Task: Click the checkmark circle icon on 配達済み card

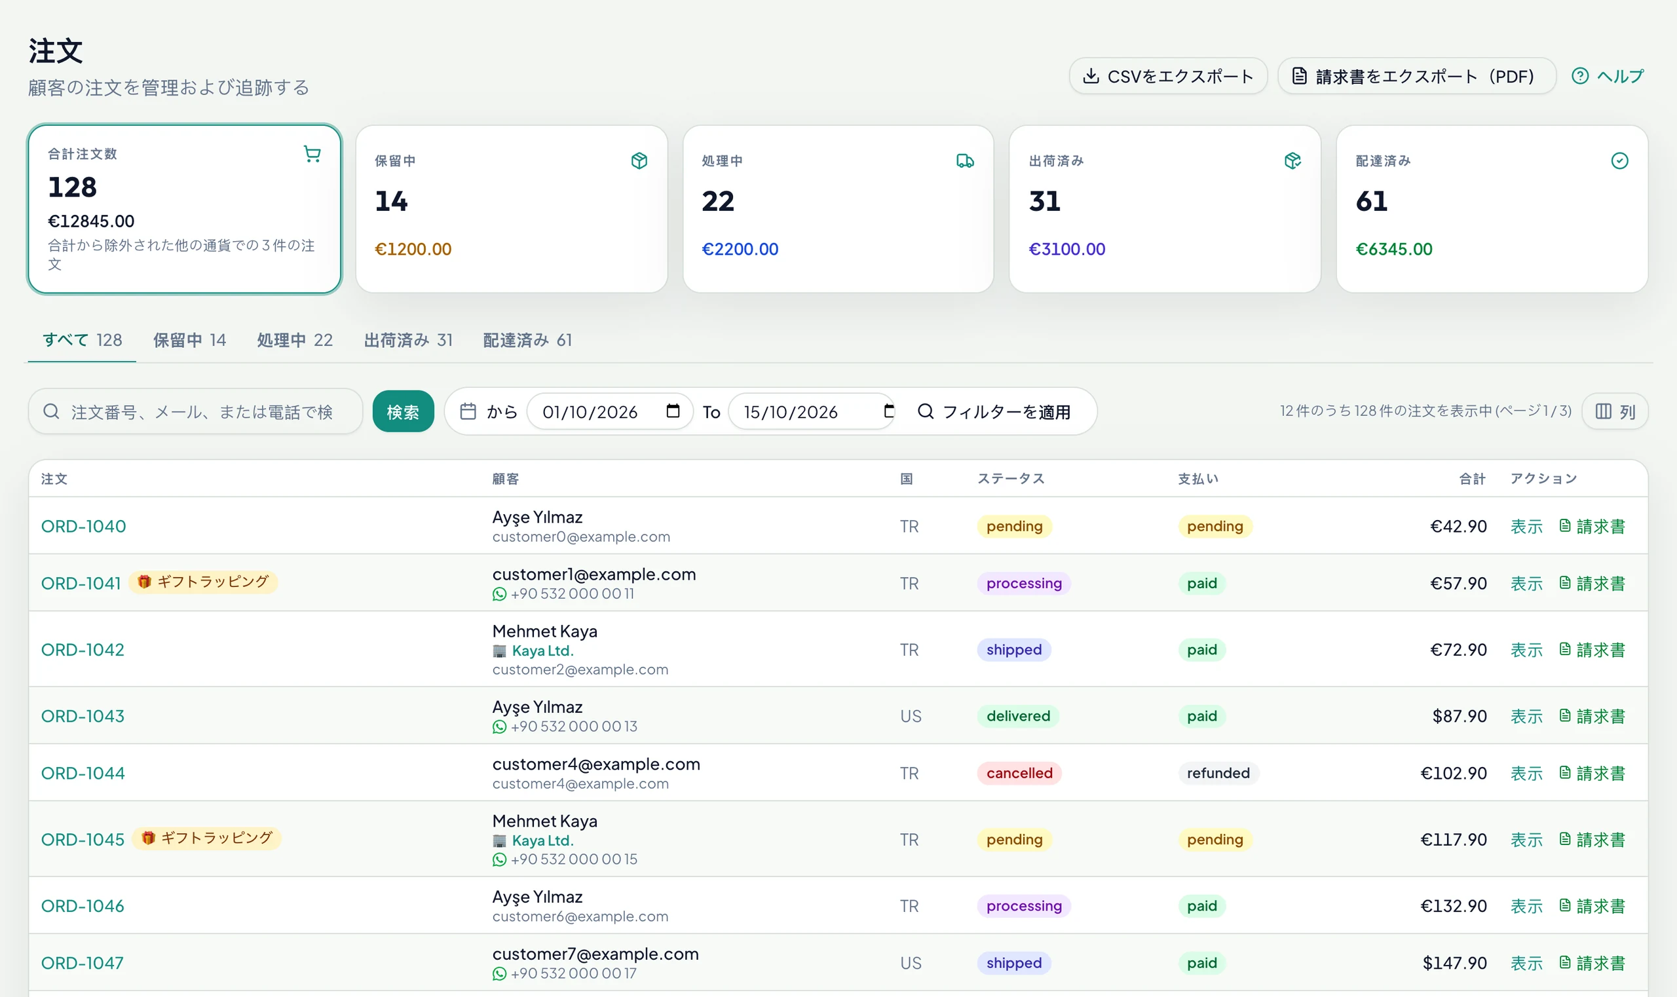Action: coord(1619,160)
